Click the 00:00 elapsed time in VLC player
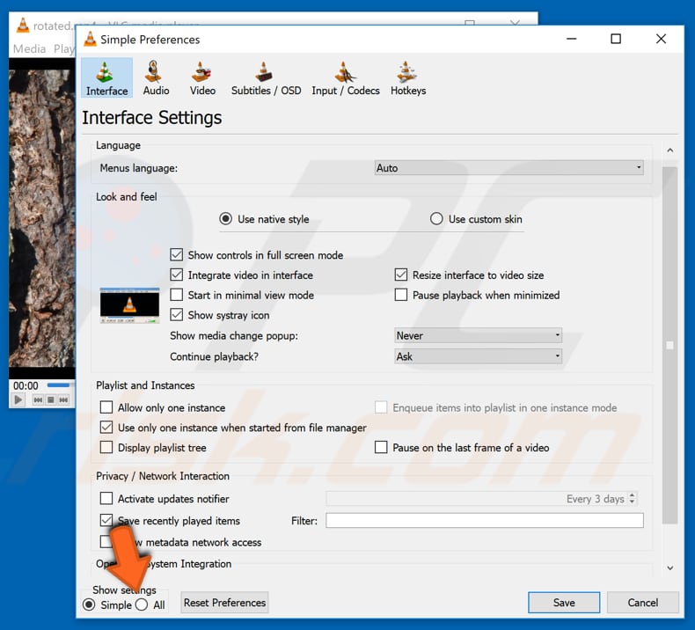This screenshot has width=695, height=630. tap(26, 385)
